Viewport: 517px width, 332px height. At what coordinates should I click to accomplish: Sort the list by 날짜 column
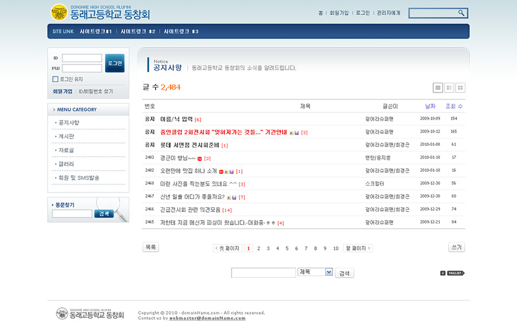pyautogui.click(x=430, y=106)
